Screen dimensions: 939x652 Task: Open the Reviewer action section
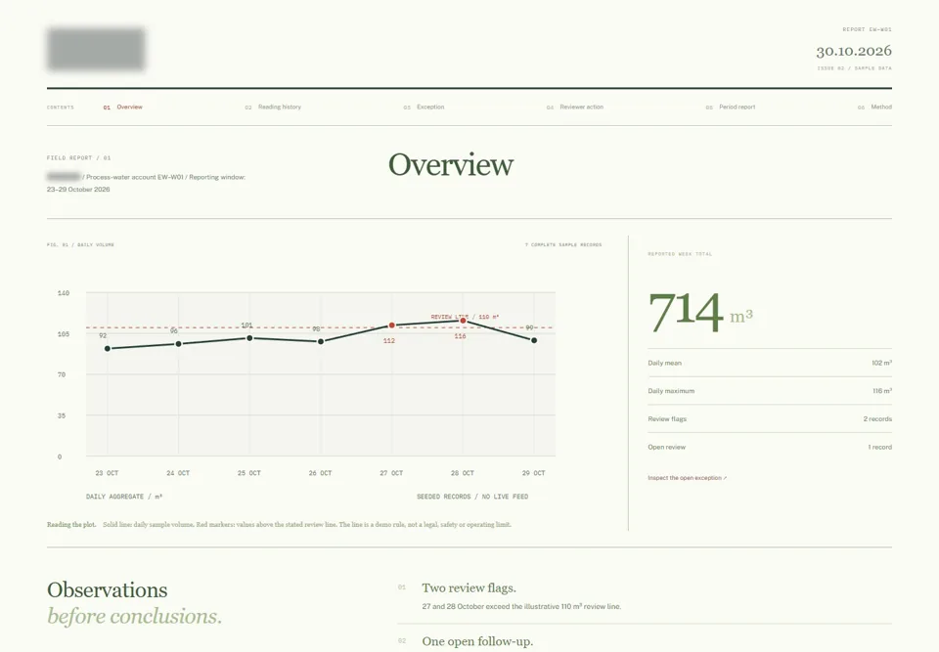tap(575, 108)
